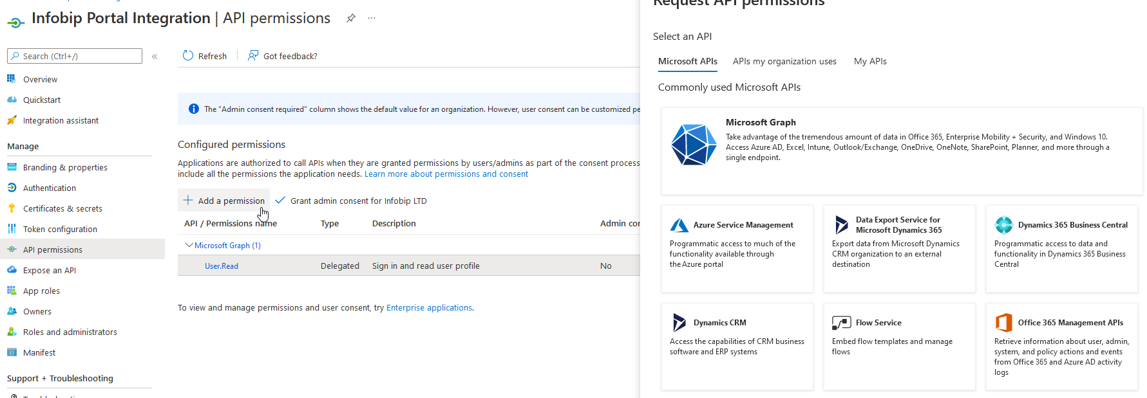The height and width of the screenshot is (398, 1147).
Task: Click the Manifest icon in sidebar
Action: click(x=12, y=352)
